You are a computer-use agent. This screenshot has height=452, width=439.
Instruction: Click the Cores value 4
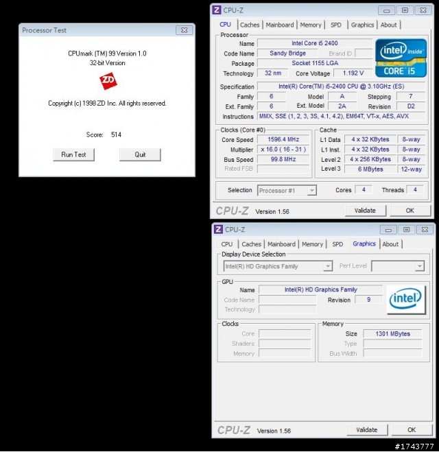[x=364, y=190]
